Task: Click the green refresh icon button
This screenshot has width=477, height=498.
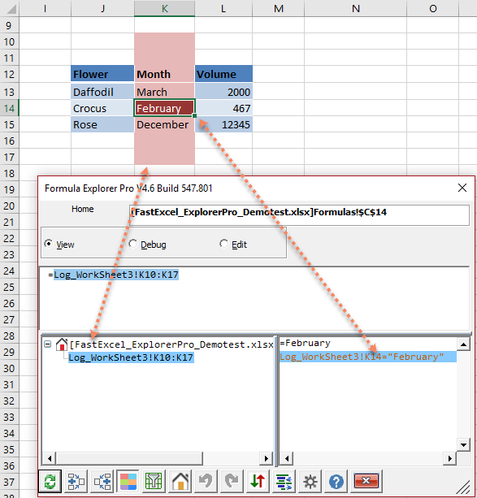Action: pos(50,482)
